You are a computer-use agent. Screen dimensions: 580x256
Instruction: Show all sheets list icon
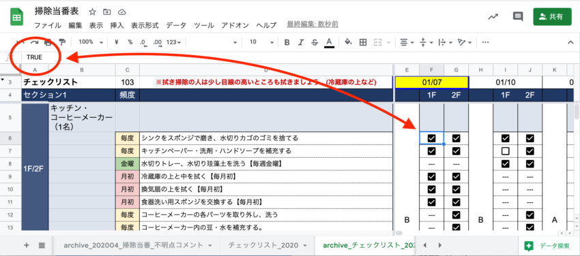tap(42, 246)
